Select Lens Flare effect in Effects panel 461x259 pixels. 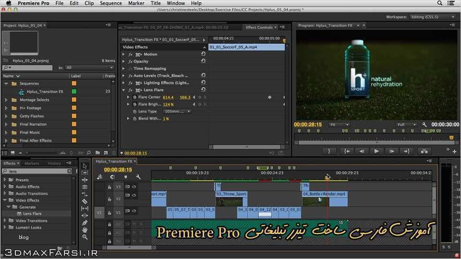pos(32,213)
